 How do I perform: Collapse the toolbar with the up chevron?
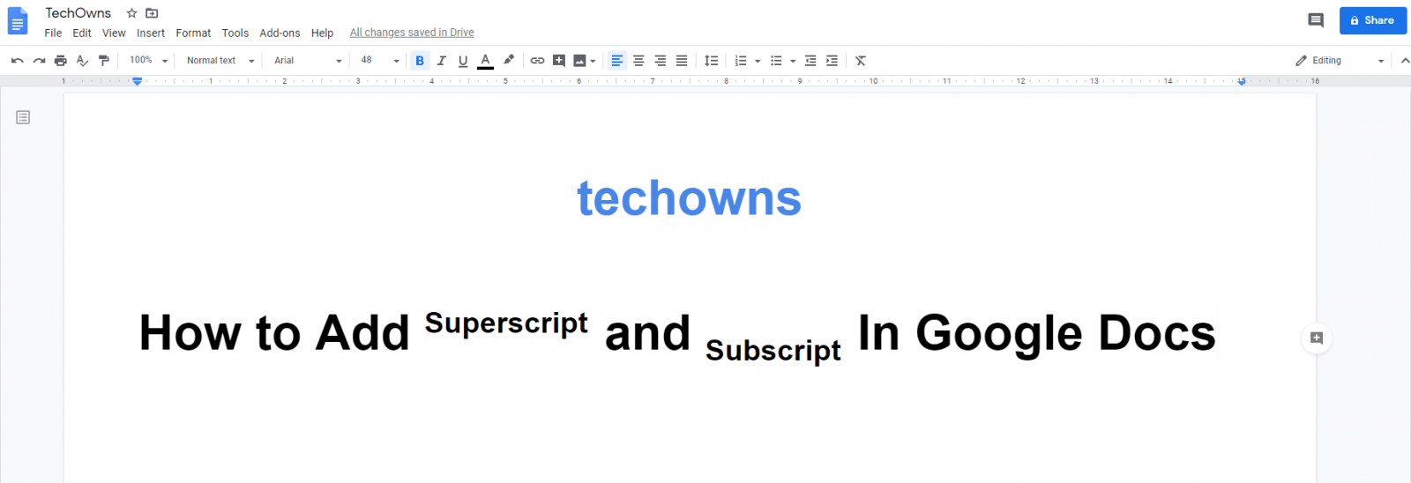click(x=1405, y=61)
